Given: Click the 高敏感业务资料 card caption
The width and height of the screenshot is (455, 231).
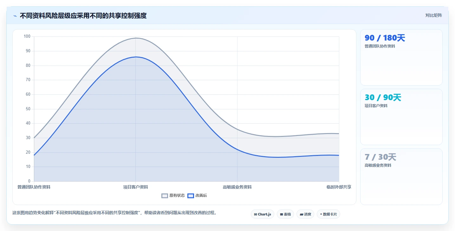Looking at the screenshot, I should click(378, 165).
